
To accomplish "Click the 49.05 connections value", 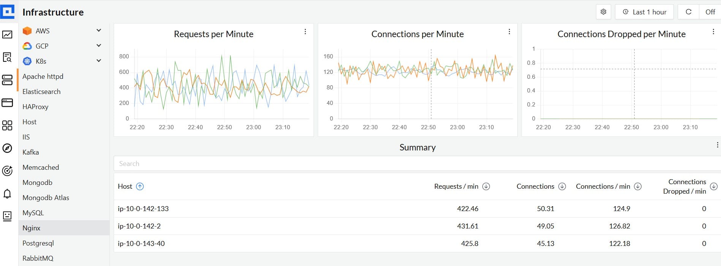I will tap(545, 226).
